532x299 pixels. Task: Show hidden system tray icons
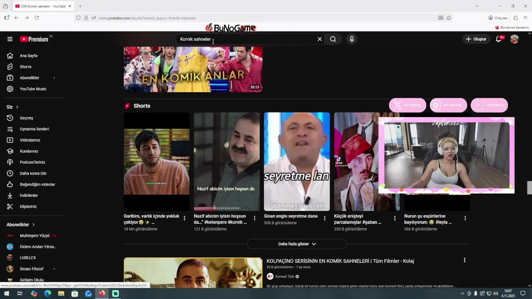tap(462, 294)
